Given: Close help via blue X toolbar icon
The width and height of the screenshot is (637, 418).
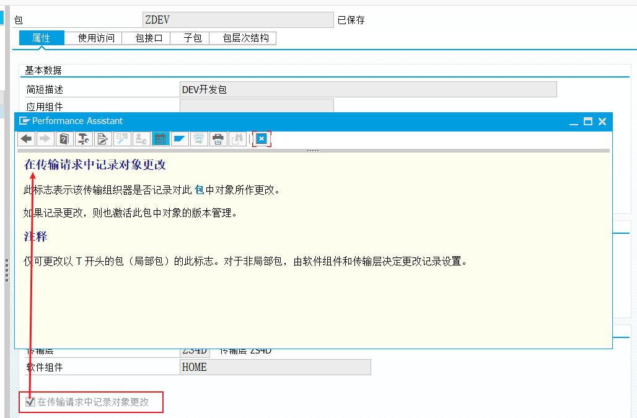Looking at the screenshot, I should 261,139.
